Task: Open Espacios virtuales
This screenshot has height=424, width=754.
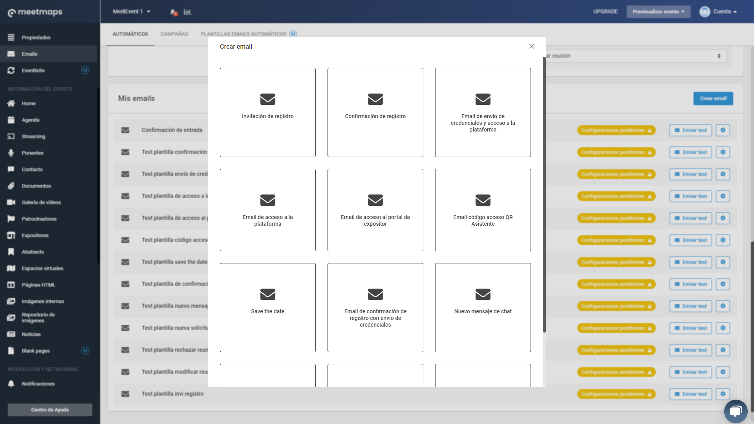Action: tap(49, 268)
